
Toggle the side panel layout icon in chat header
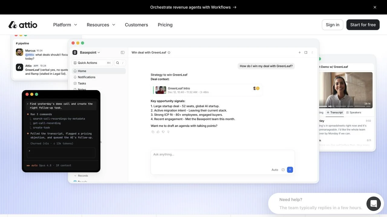click(306, 52)
